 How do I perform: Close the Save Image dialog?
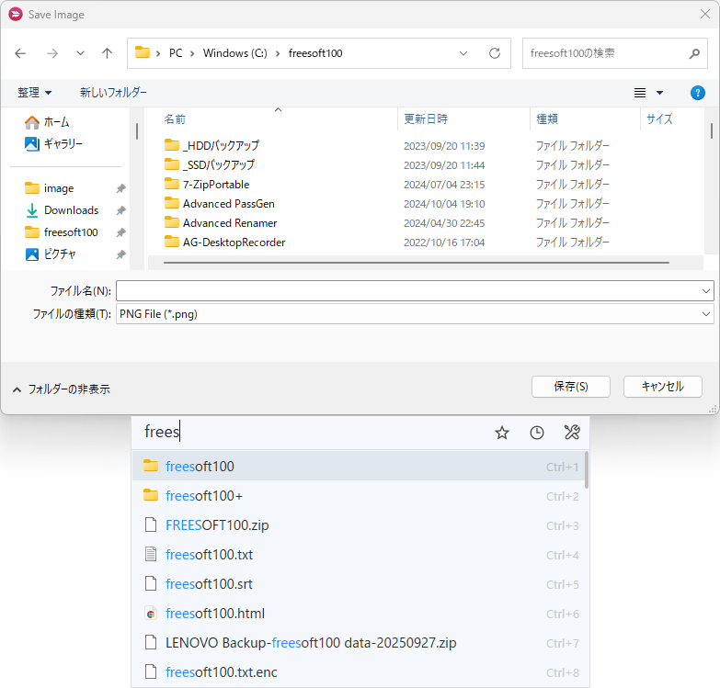(x=705, y=14)
